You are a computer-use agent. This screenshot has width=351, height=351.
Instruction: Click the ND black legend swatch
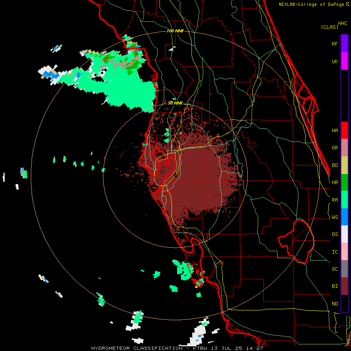(344, 303)
